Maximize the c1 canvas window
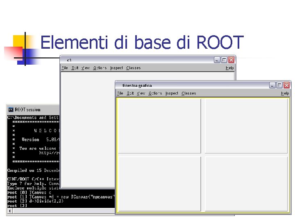Viewport: 295px width, 221px height. (x=224, y=60)
